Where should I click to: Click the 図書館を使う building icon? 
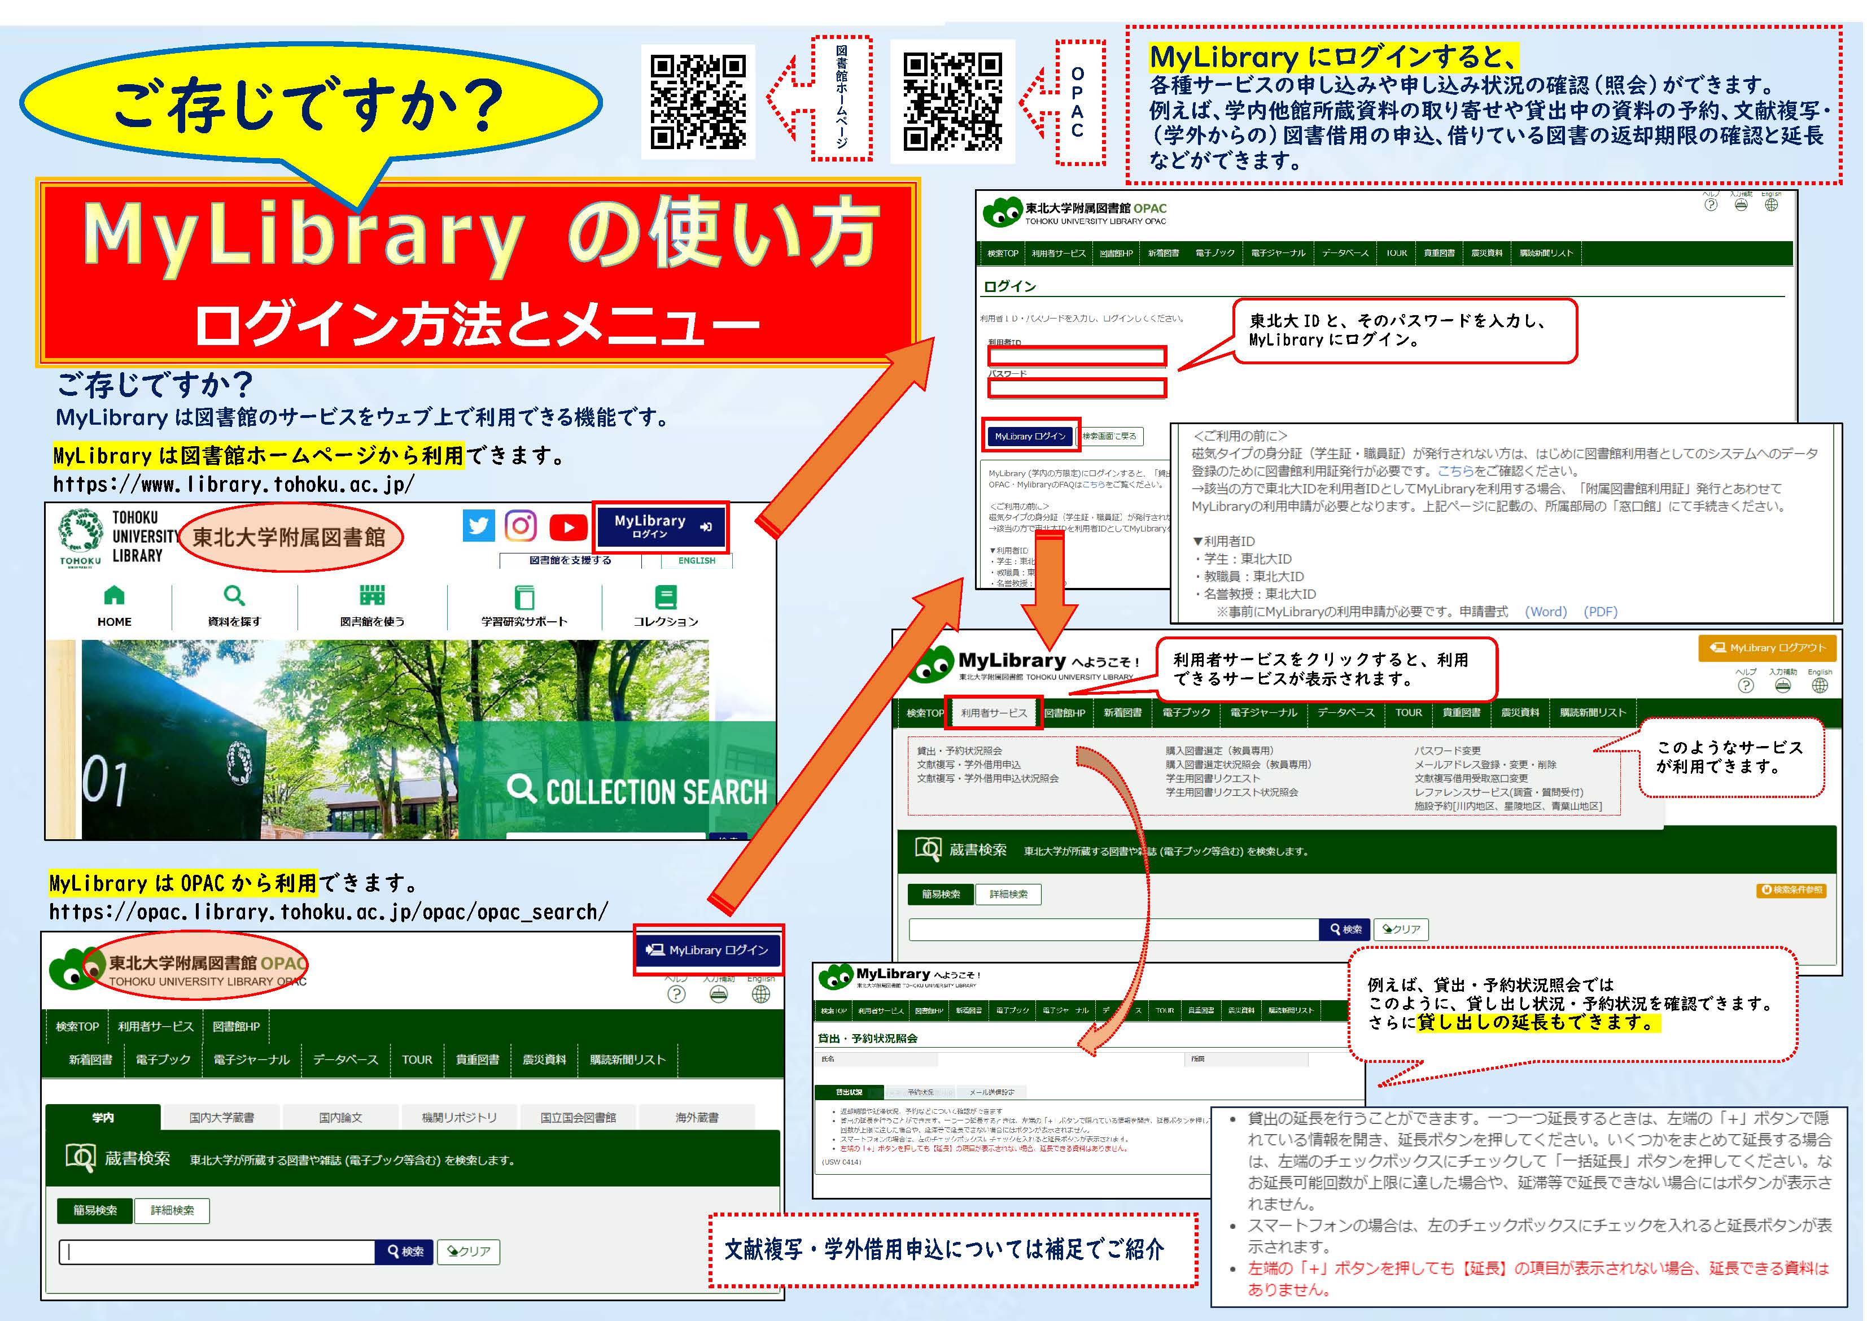pos(371,595)
